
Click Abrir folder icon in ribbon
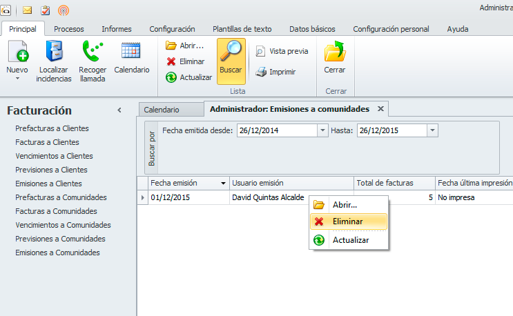pos(171,46)
